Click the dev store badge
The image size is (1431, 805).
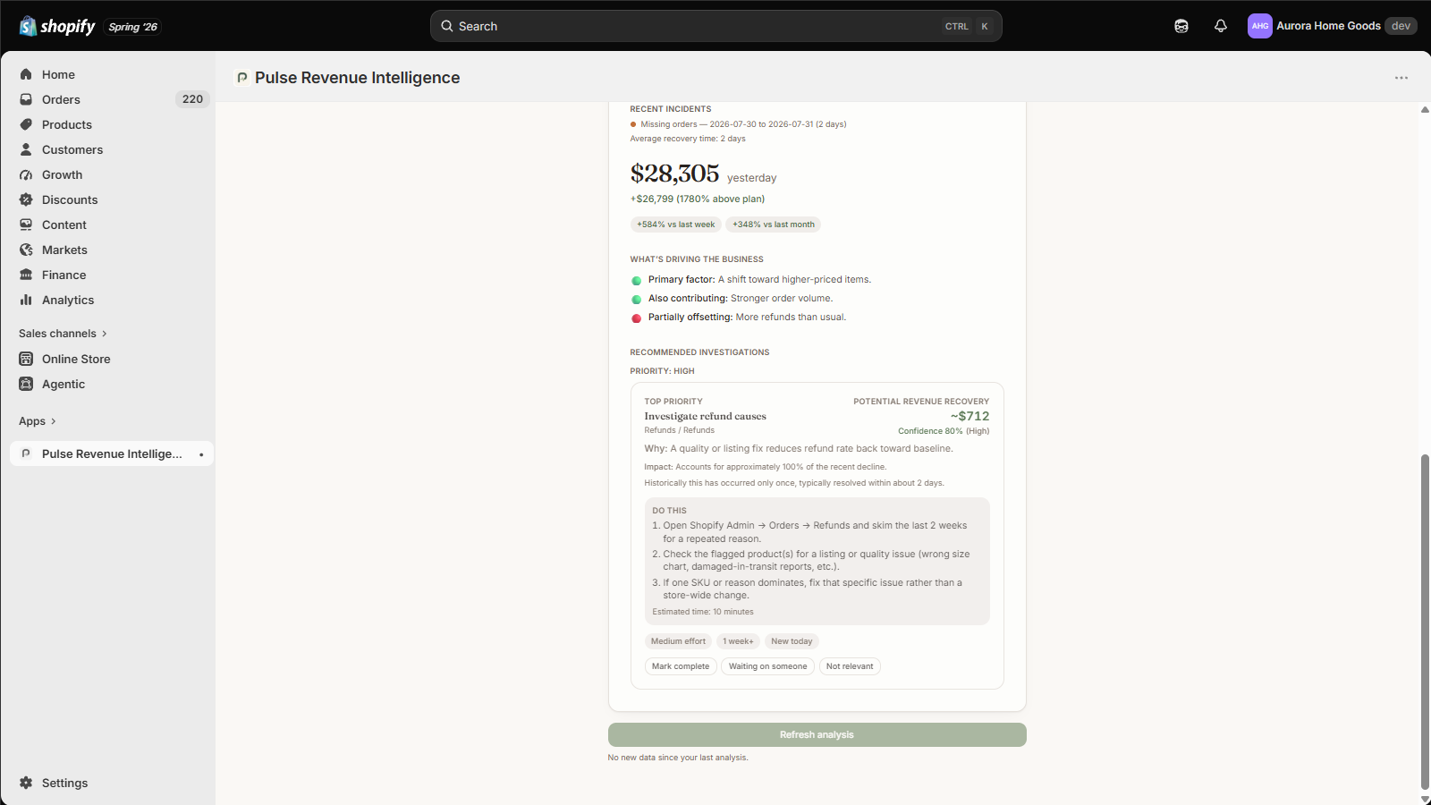[1401, 26]
